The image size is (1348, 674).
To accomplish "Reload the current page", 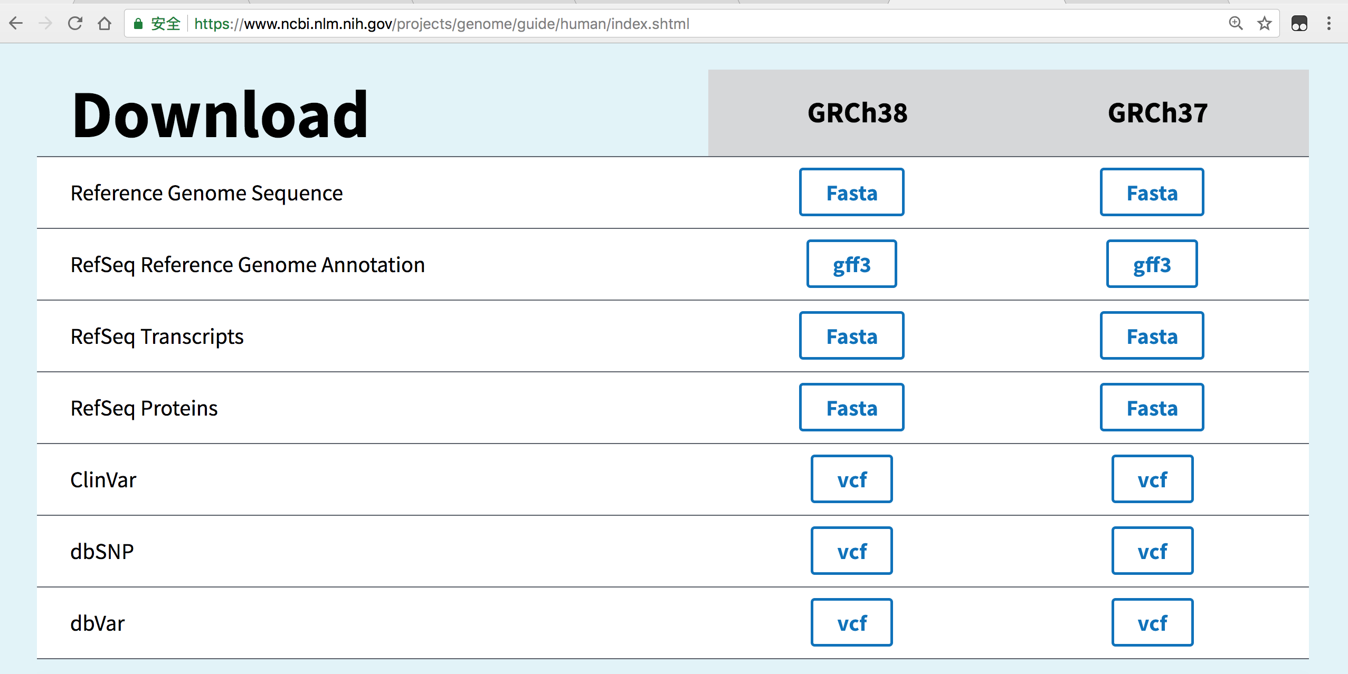I will click(75, 23).
